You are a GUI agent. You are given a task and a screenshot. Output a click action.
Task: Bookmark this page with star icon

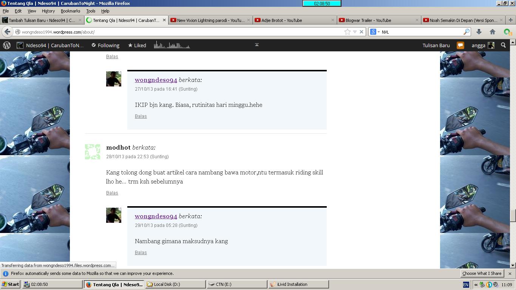point(347,32)
